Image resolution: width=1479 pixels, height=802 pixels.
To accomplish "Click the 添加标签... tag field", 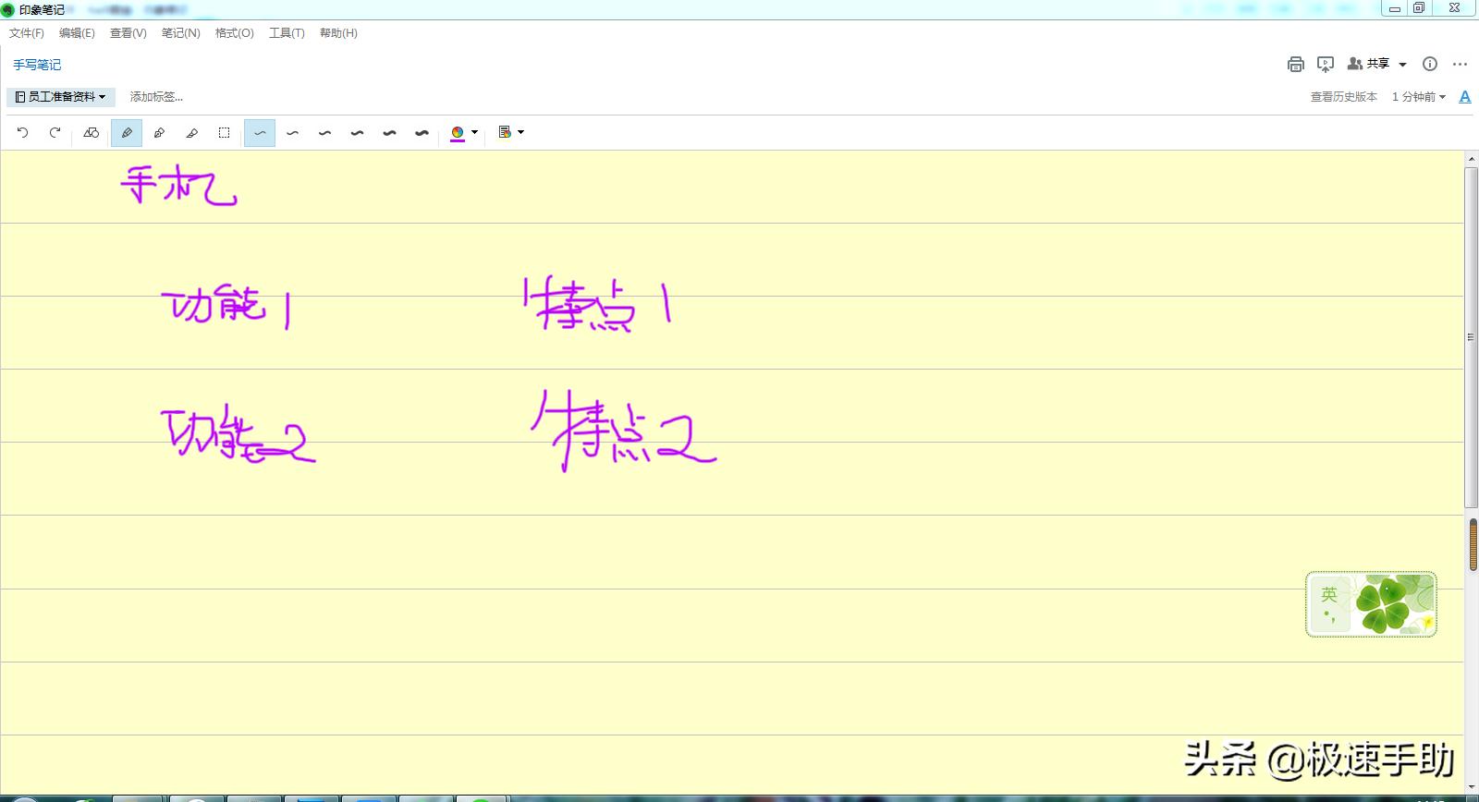I will pyautogui.click(x=156, y=97).
